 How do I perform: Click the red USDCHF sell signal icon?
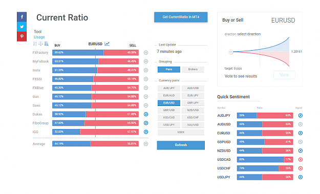tap(300, 168)
